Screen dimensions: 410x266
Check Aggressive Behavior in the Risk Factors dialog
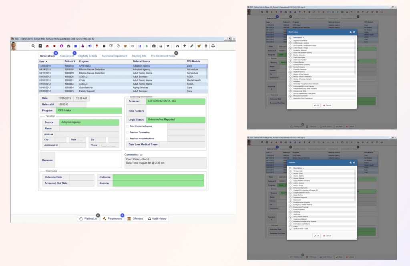click(290, 41)
